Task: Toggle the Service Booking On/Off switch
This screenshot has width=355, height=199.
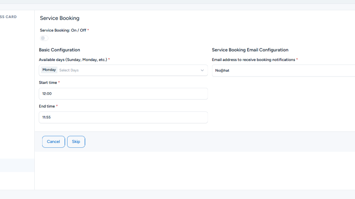Action: [x=44, y=38]
